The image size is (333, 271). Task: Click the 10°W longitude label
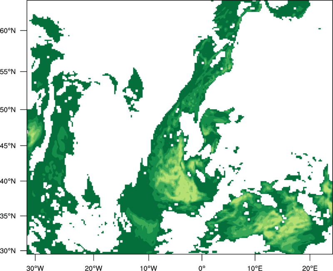[149, 268]
